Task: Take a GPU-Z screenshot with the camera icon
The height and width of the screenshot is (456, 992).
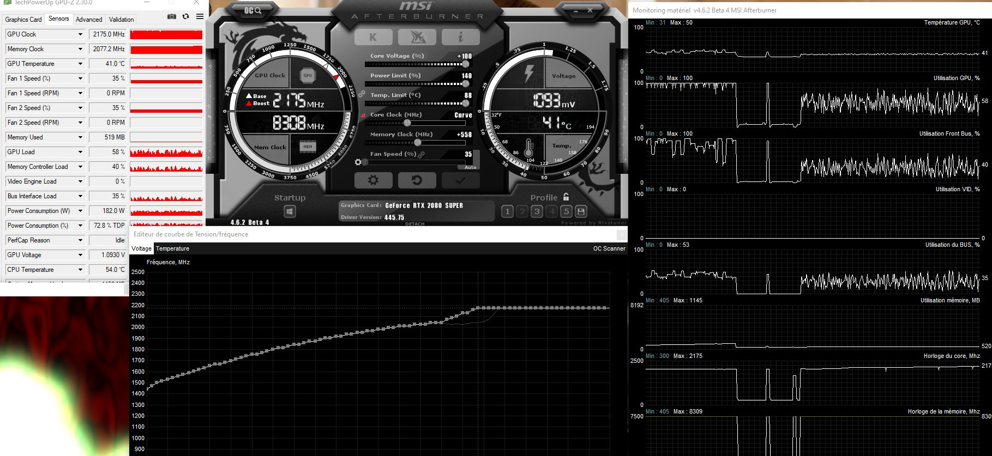Action: (x=172, y=17)
